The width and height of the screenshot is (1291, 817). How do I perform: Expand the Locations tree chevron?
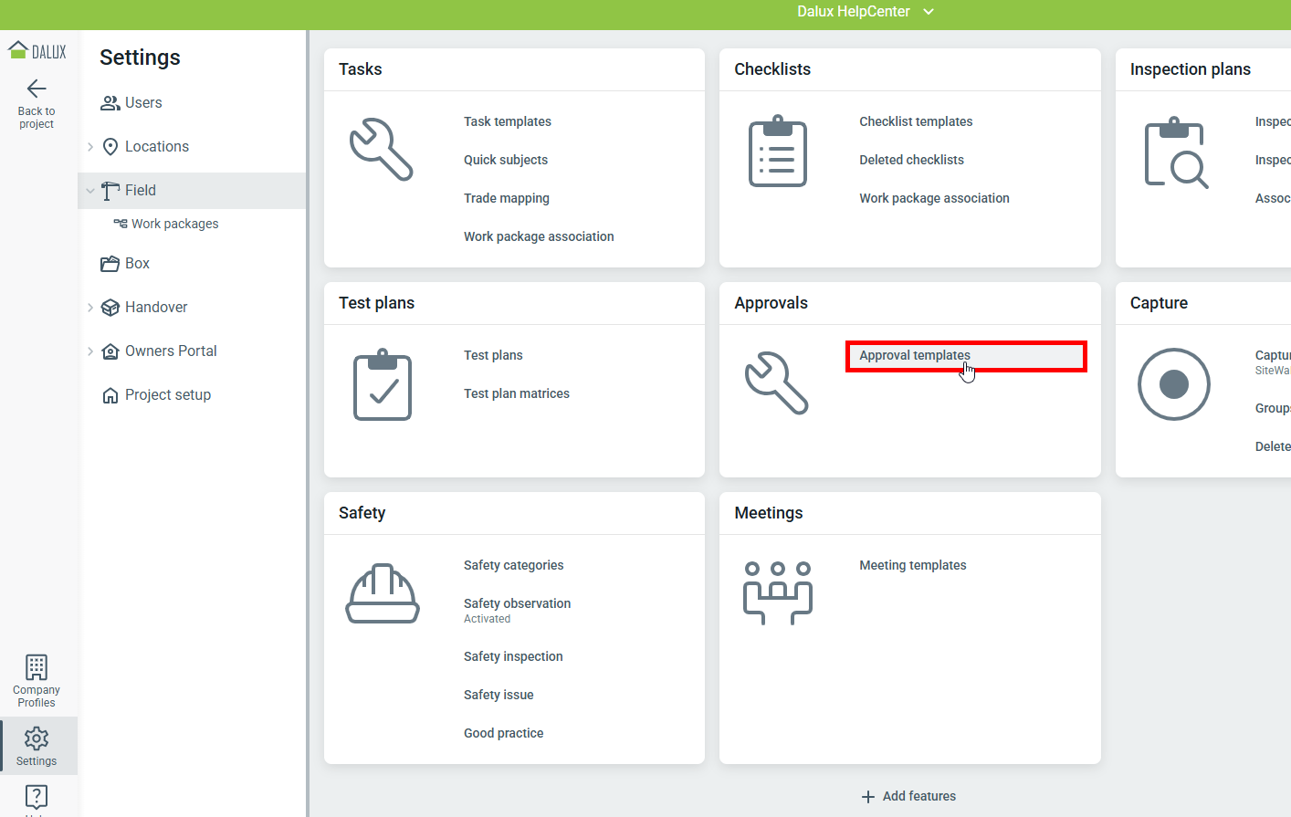click(x=90, y=147)
